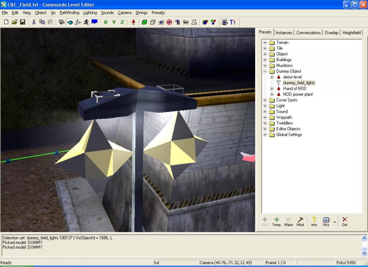Toggle the green Y axis restriction

coord(114,22)
